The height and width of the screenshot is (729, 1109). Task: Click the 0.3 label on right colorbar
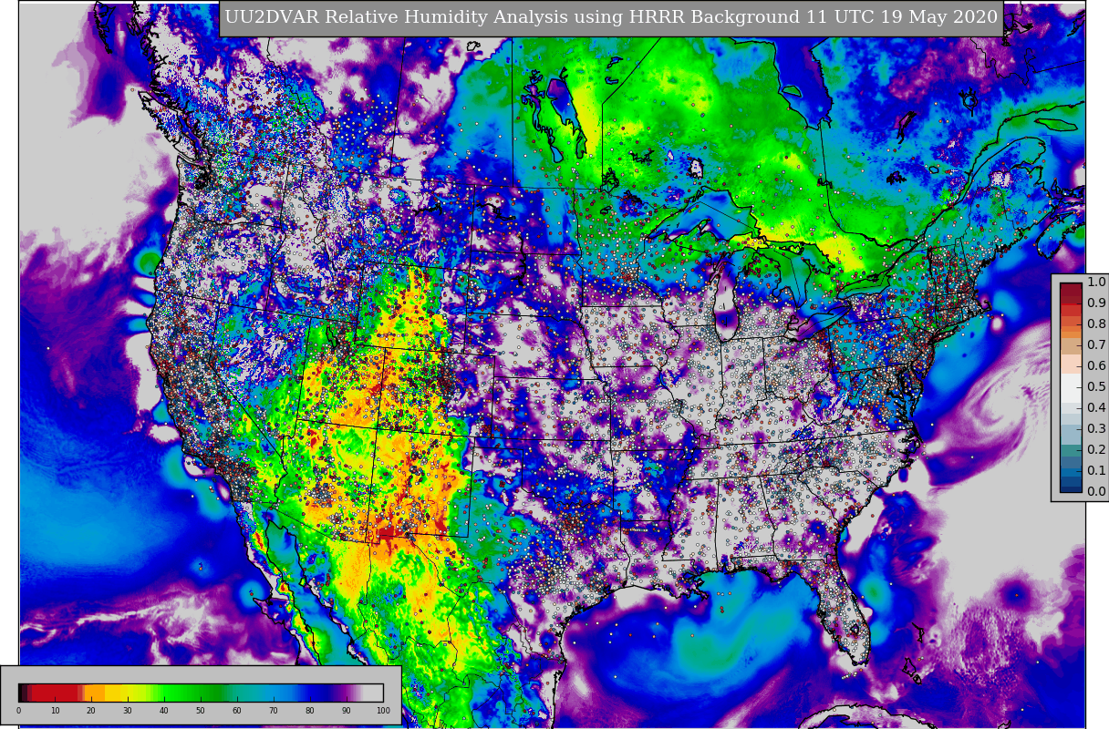point(1096,428)
